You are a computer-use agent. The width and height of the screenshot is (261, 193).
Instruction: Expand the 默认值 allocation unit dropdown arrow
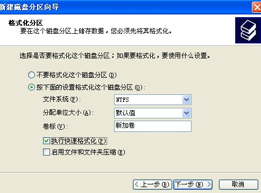tap(187, 113)
